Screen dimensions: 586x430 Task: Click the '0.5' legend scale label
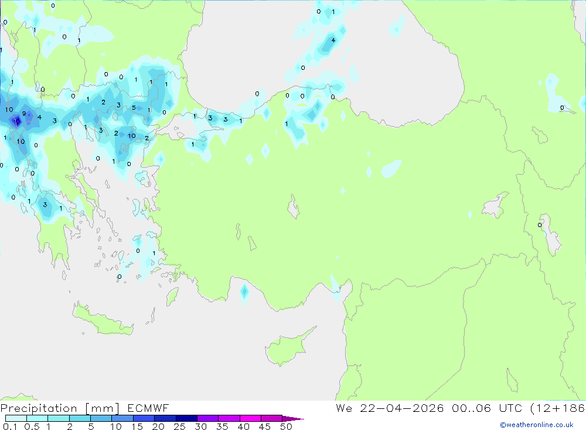(32, 426)
